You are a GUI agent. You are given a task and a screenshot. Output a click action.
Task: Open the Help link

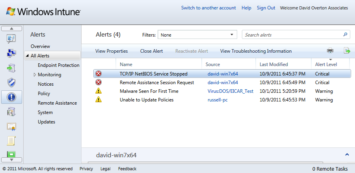[x=246, y=8]
